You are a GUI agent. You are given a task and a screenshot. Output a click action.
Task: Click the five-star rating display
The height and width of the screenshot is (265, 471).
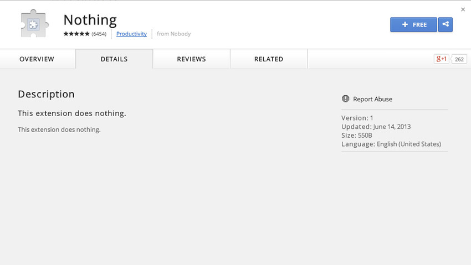(76, 34)
